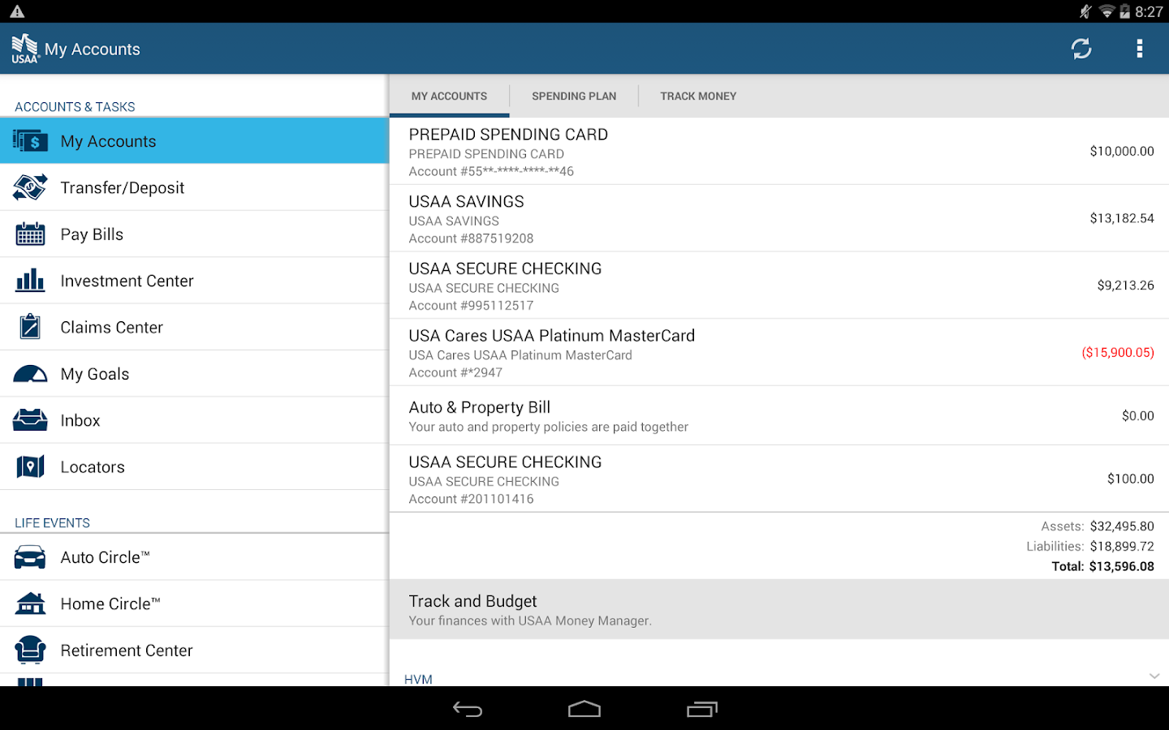Open Android recent apps
Screen dimensions: 1169x730
tap(702, 710)
